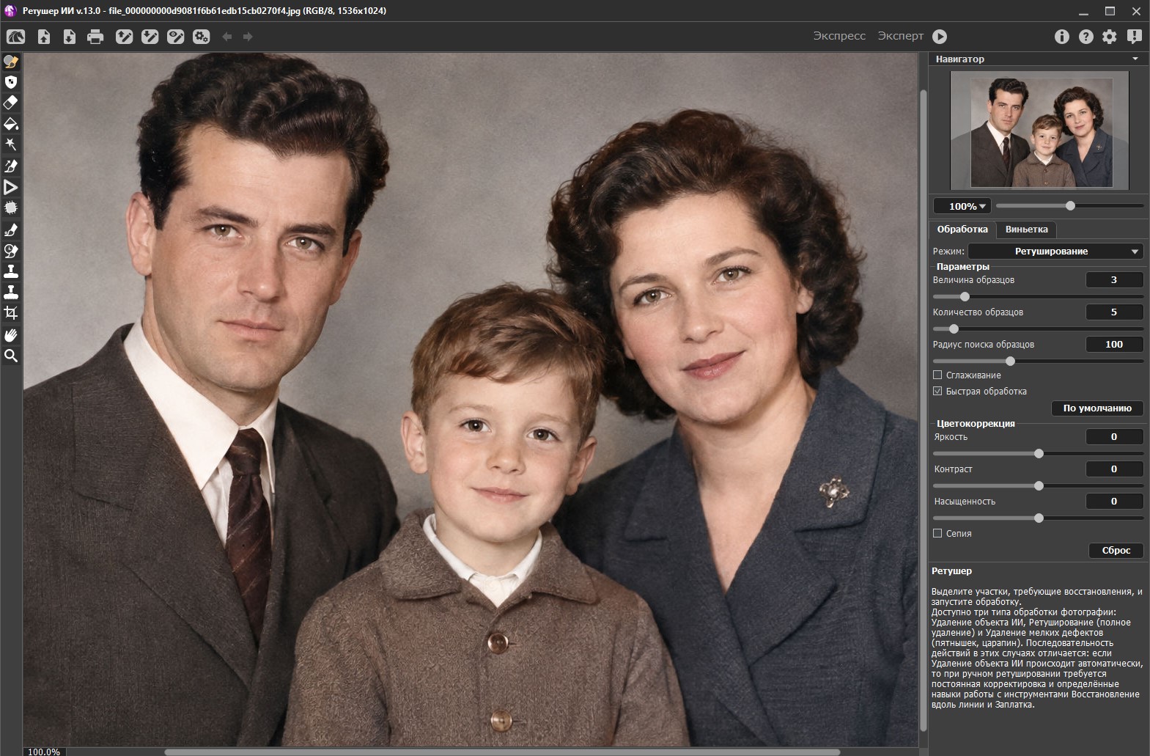Select the Crop tool
This screenshot has height=756, width=1150.
point(11,313)
